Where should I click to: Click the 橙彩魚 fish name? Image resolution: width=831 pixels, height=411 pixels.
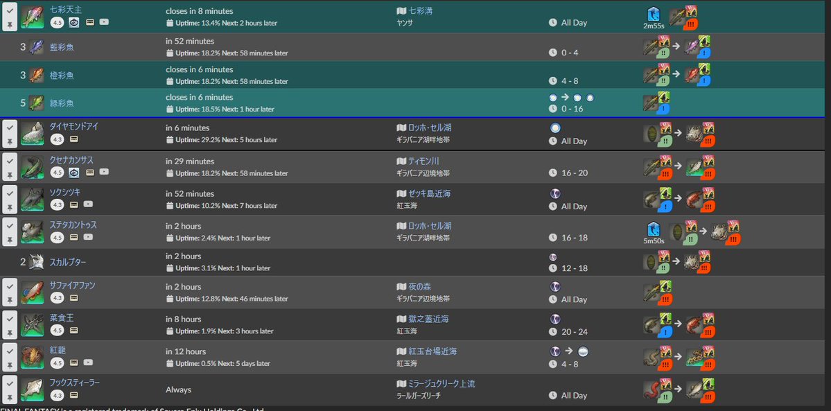pyautogui.click(x=62, y=76)
